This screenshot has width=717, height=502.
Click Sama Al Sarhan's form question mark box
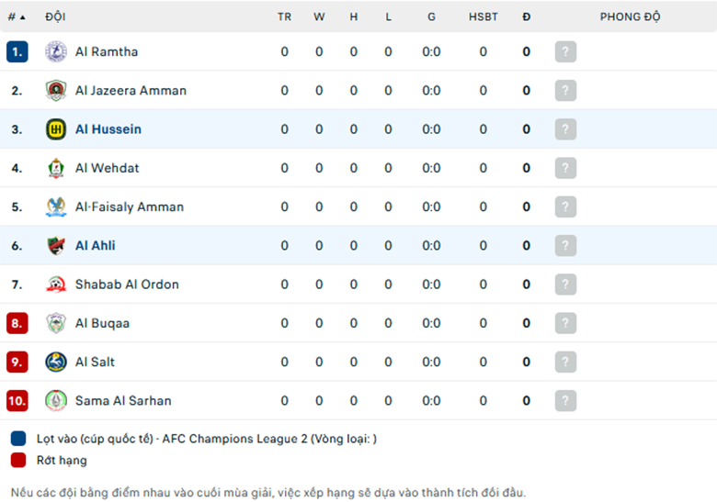(565, 401)
